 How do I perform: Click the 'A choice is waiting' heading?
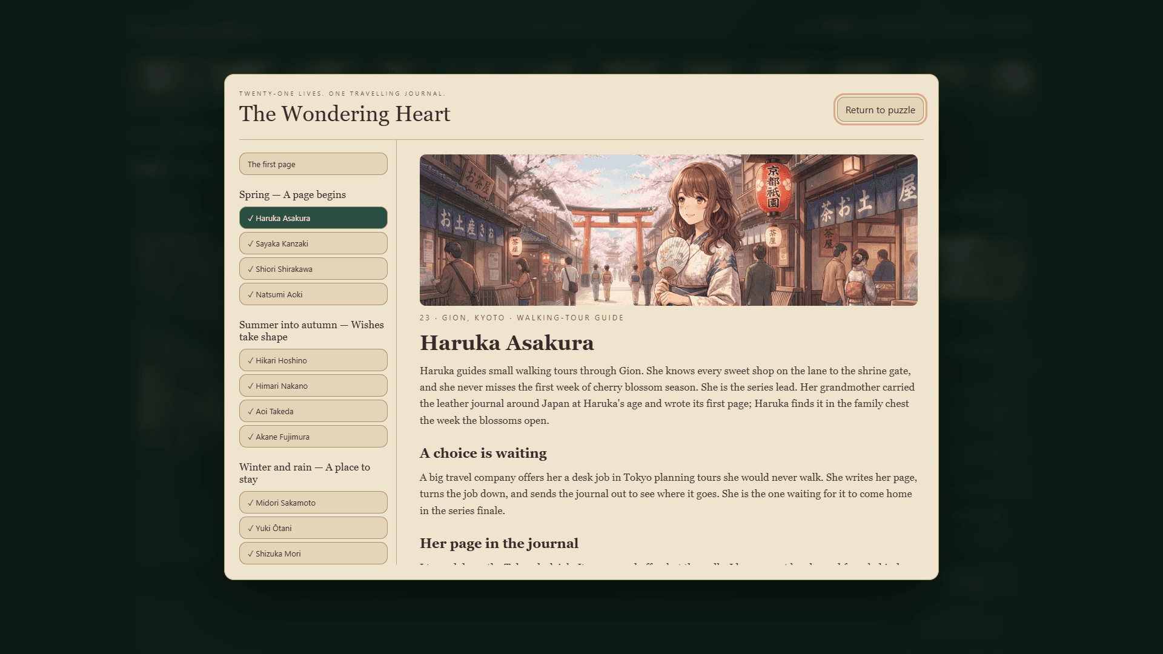tap(483, 453)
